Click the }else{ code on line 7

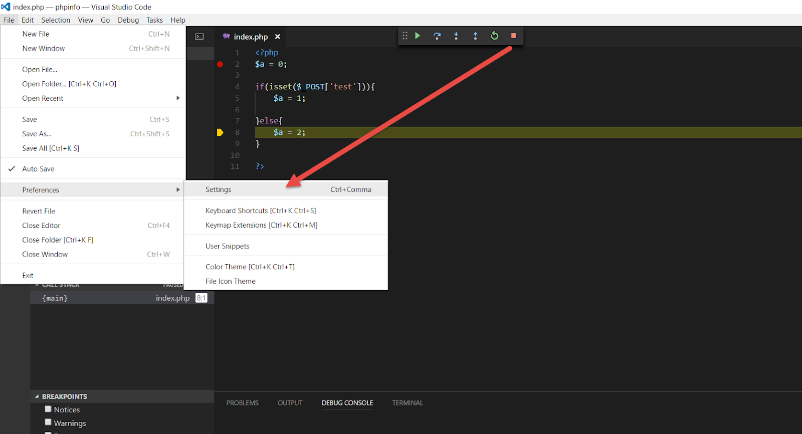coord(269,121)
